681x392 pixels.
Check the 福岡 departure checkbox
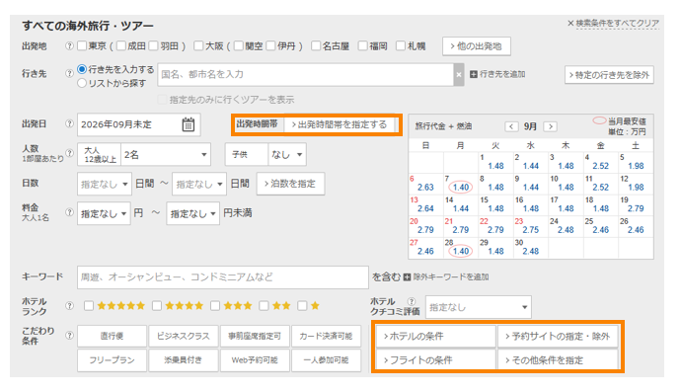pos(362,45)
